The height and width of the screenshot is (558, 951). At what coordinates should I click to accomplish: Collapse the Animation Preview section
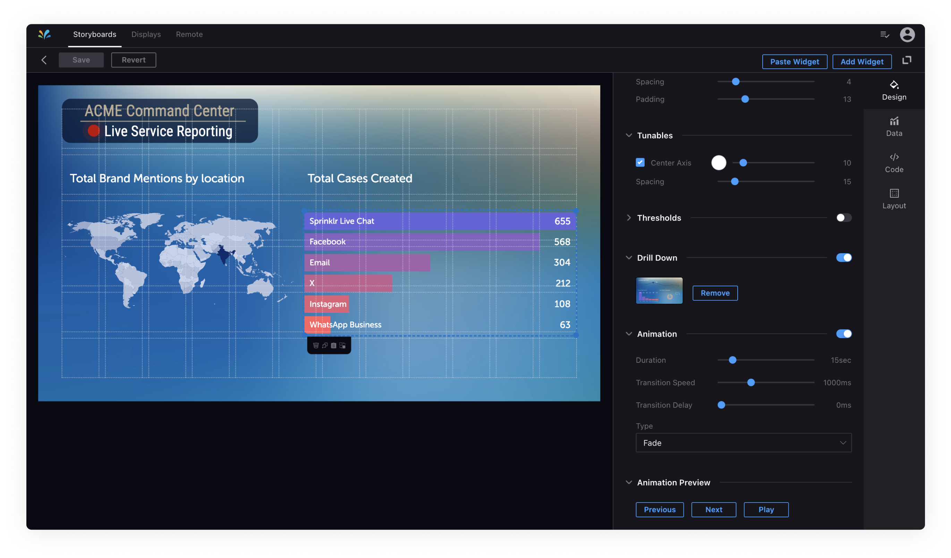click(x=629, y=482)
